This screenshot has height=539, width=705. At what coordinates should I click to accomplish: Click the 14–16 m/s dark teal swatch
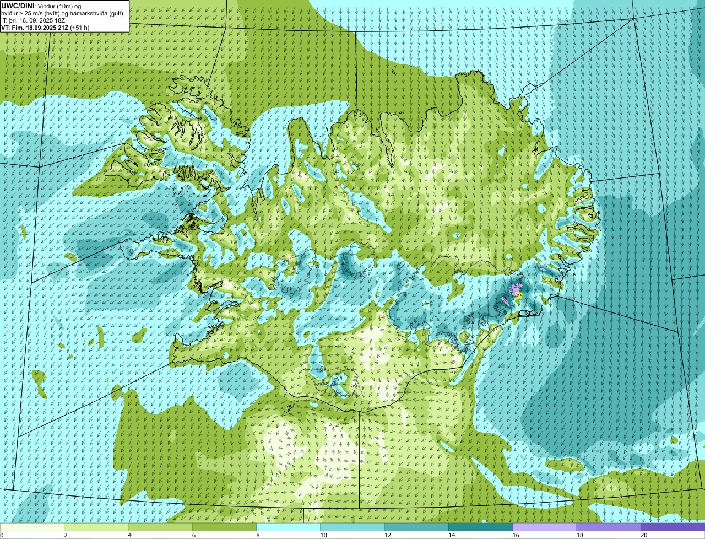[480, 527]
